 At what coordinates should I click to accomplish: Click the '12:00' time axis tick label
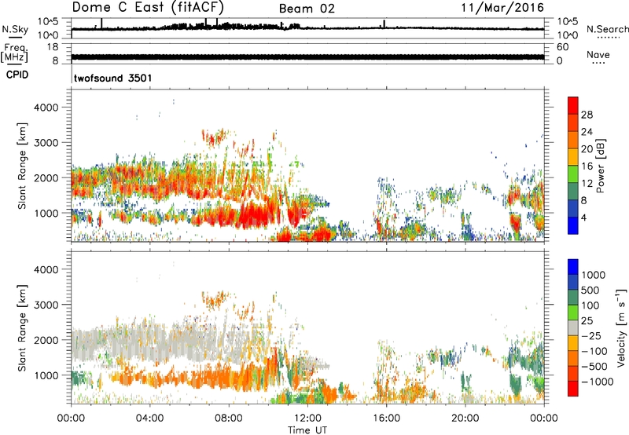coord(307,419)
